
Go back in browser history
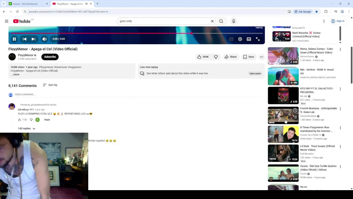(x=4, y=12)
